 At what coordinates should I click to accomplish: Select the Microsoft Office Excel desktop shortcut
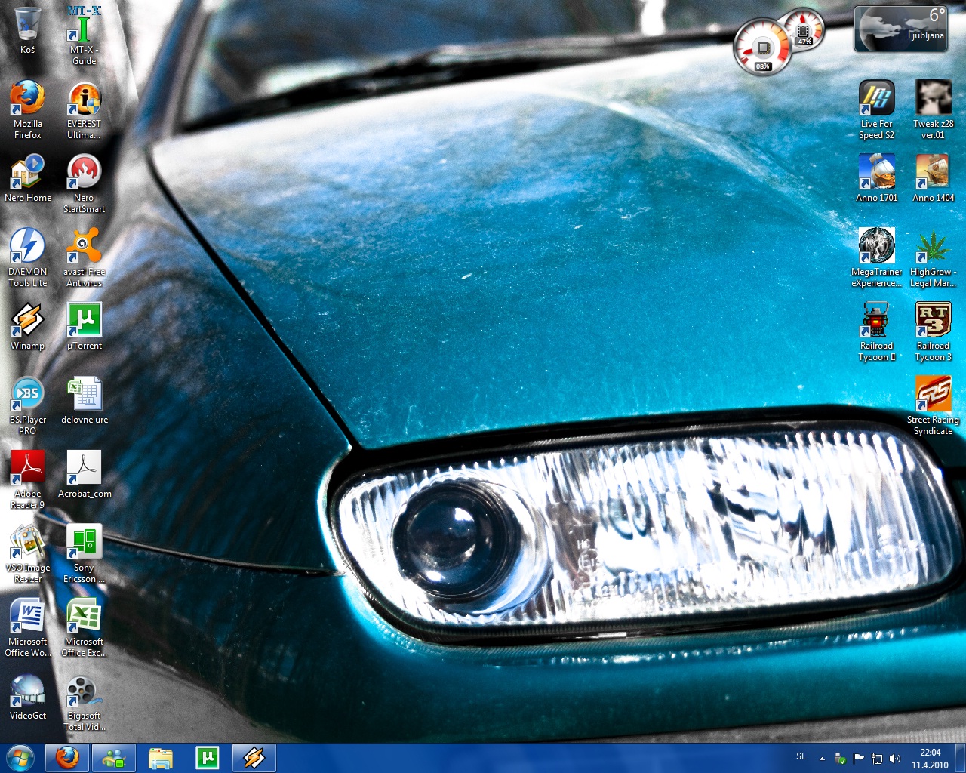coord(84,628)
